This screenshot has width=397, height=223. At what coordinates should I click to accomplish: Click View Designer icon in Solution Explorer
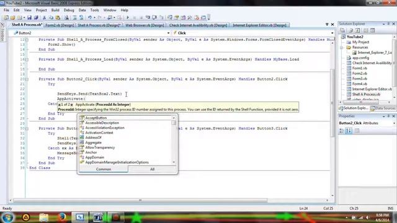coord(372,30)
